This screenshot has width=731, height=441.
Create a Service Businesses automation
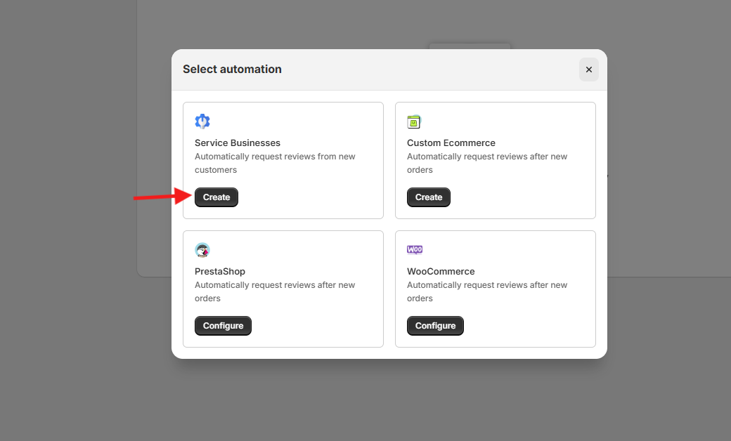(x=216, y=197)
